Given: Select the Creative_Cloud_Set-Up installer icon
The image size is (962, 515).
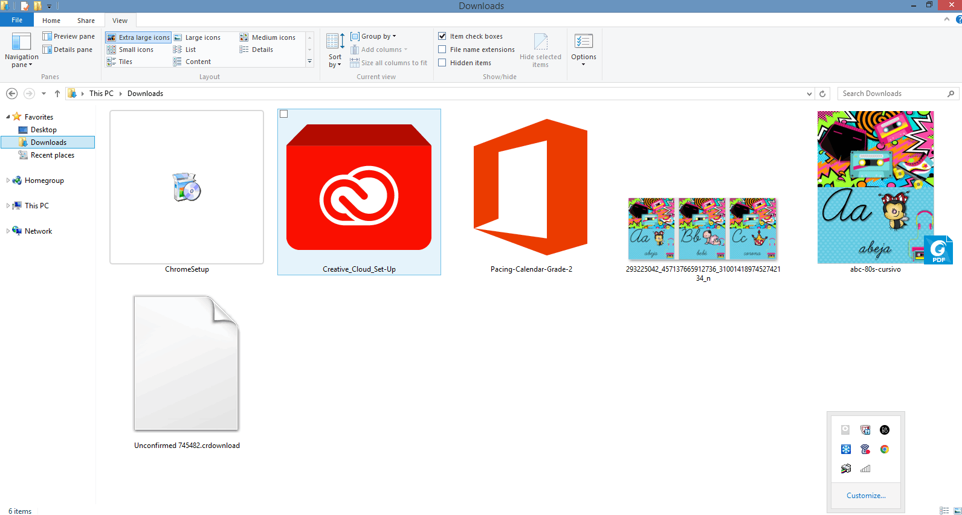Looking at the screenshot, I should coord(359,187).
